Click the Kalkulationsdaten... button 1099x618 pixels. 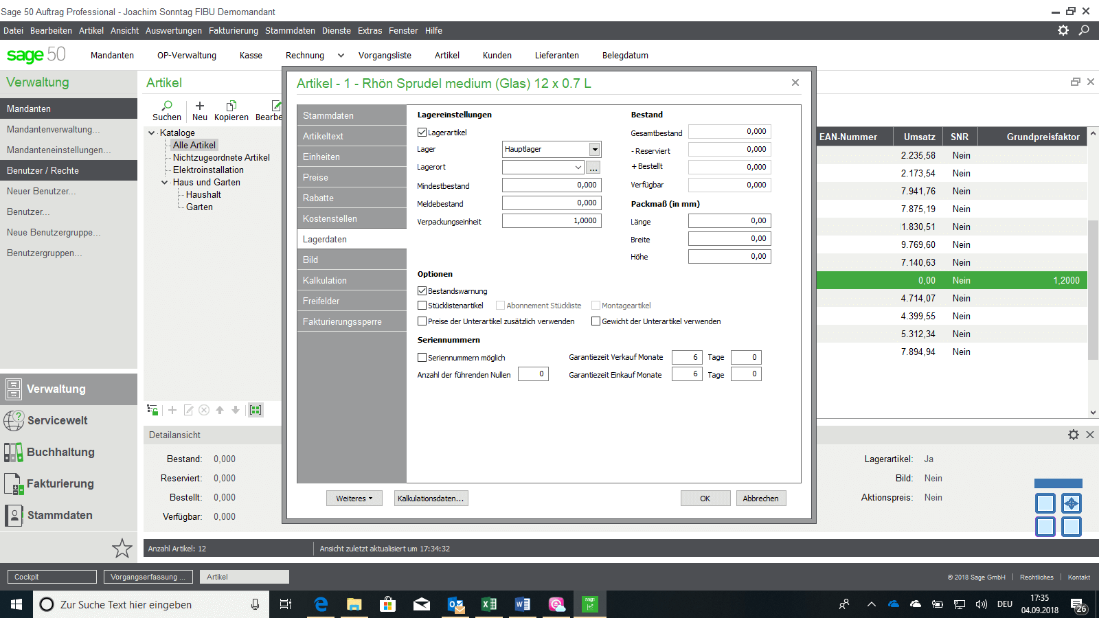pyautogui.click(x=431, y=499)
